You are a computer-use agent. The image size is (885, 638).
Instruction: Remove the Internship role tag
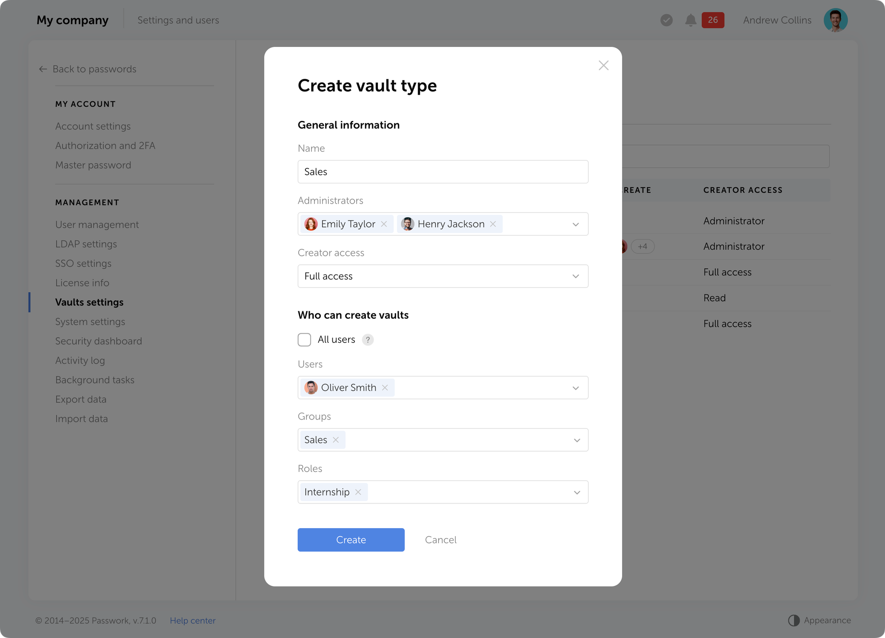pyautogui.click(x=358, y=492)
